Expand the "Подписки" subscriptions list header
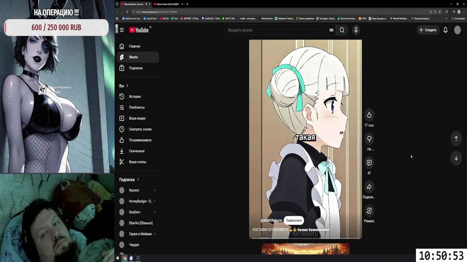The height and width of the screenshot is (262, 467). click(129, 180)
